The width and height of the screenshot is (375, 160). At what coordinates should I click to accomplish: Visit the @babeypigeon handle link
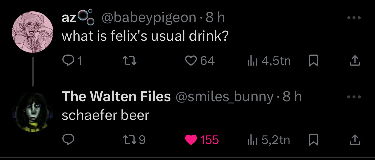pos(148,17)
